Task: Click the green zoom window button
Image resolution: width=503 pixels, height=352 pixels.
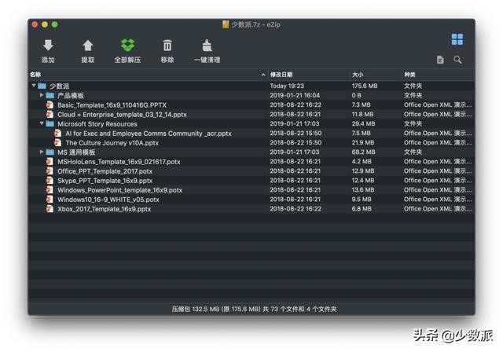Action: (x=55, y=24)
